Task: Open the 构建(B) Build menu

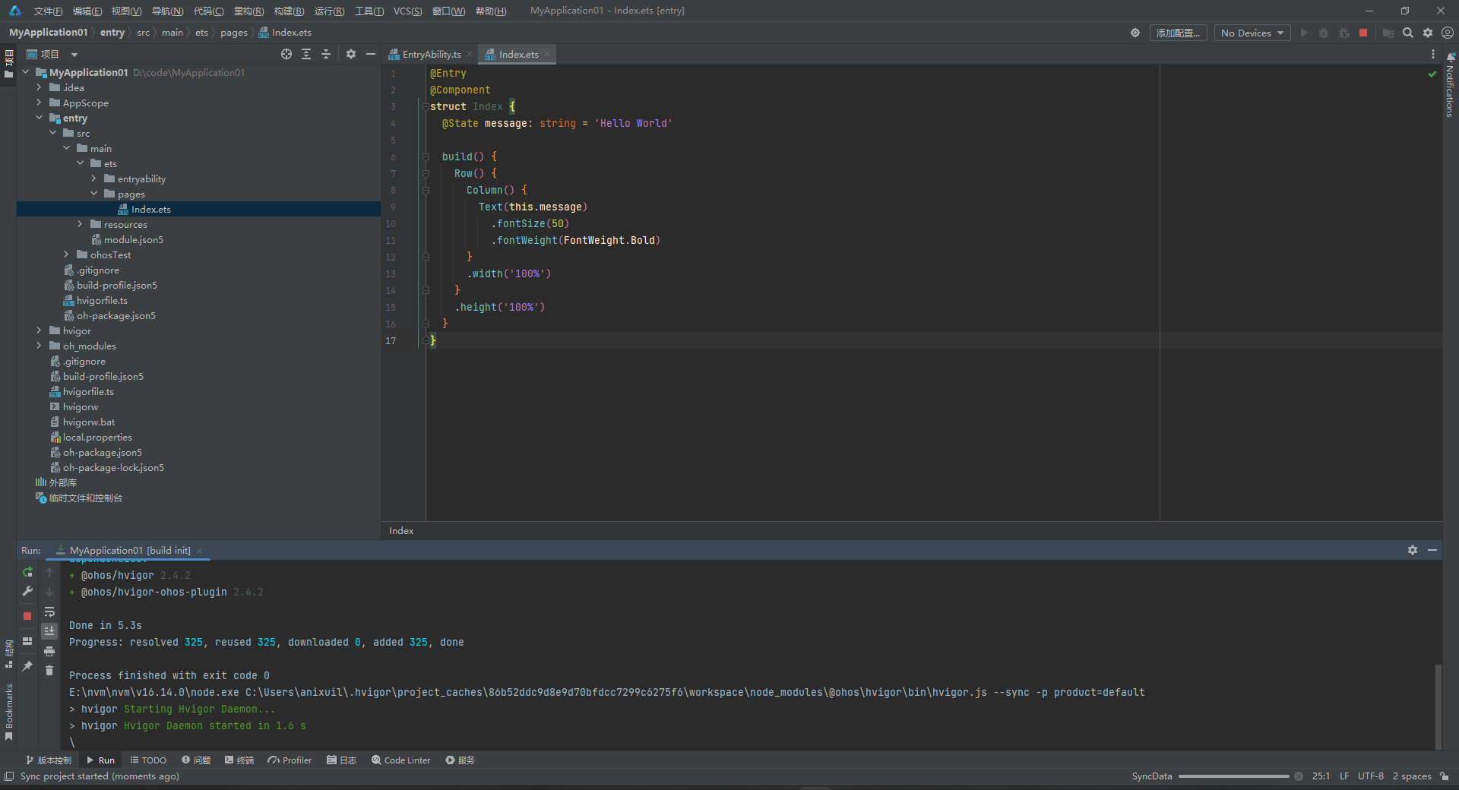Action: [x=289, y=11]
